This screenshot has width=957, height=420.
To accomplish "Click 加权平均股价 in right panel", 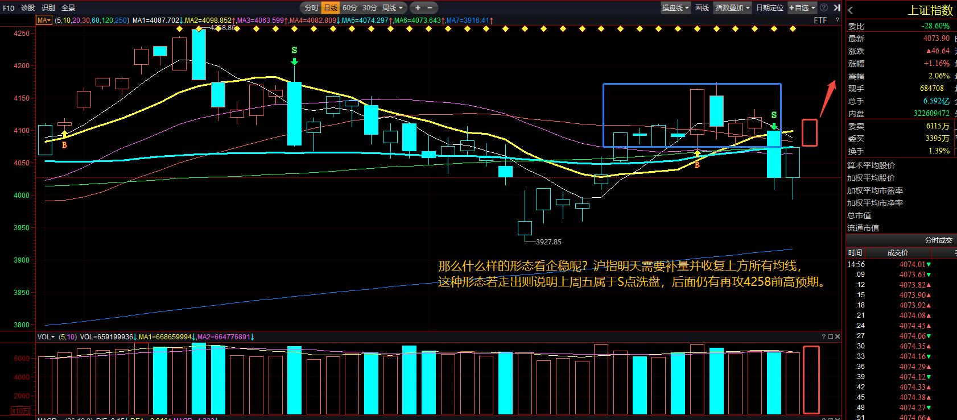I will coord(871,178).
